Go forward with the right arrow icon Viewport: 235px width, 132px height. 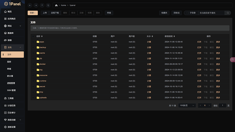pos(36,5)
